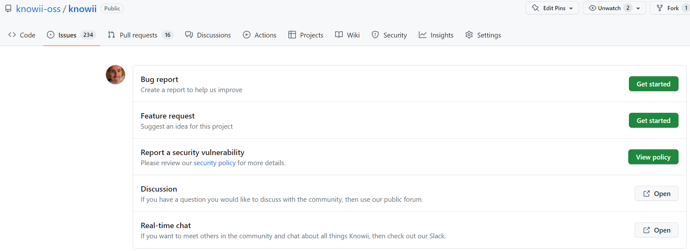Open the Settings tab
The height and width of the screenshot is (251, 690).
coord(483,35)
